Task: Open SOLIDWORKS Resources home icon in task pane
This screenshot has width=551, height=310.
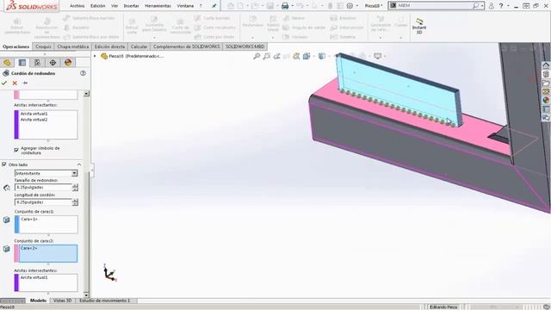Action: coord(546,65)
